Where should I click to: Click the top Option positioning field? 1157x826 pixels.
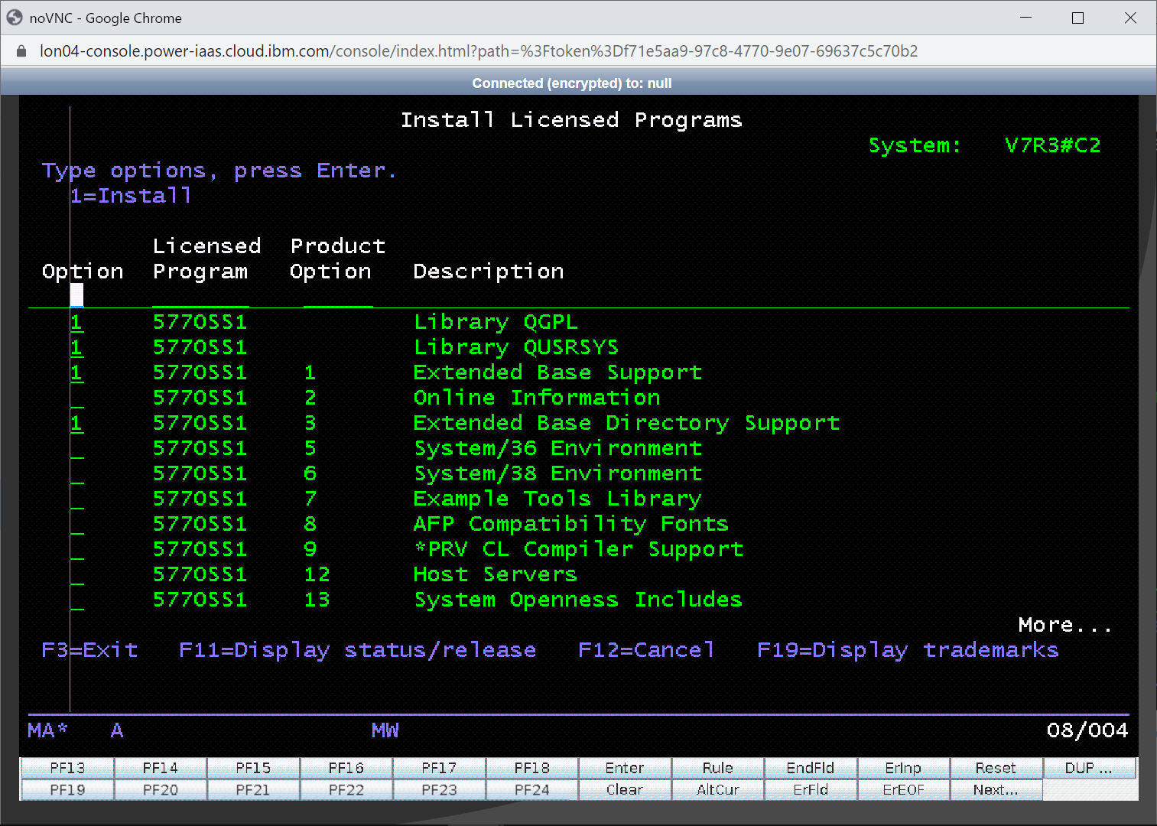76,296
